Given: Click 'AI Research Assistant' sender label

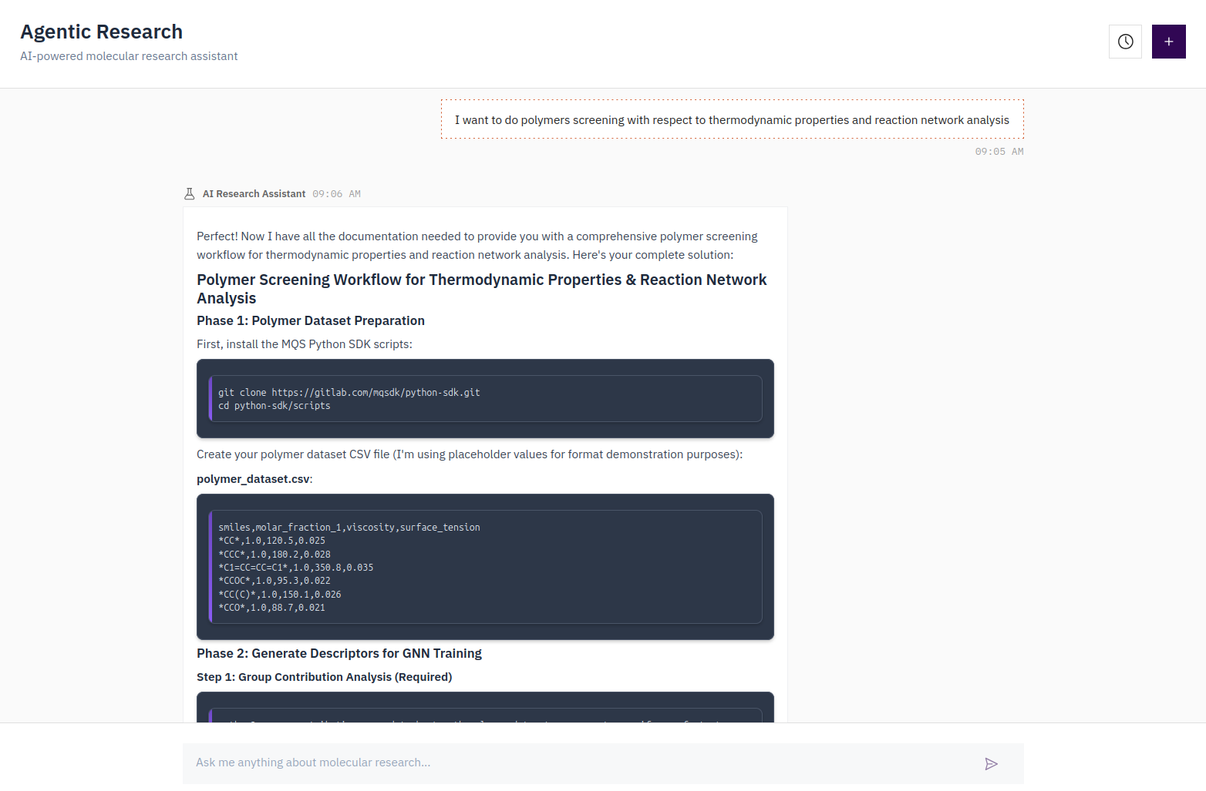Looking at the screenshot, I should [x=254, y=194].
